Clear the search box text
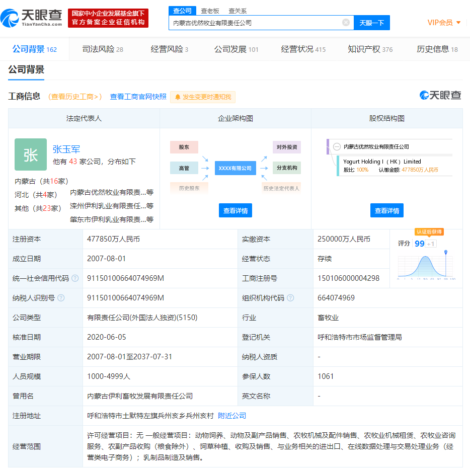This screenshot has height=470, width=470. pyautogui.click(x=346, y=23)
